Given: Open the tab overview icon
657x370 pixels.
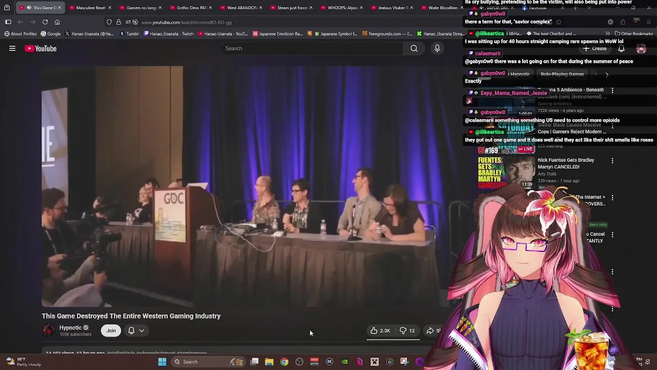Looking at the screenshot, I should click(7, 8).
